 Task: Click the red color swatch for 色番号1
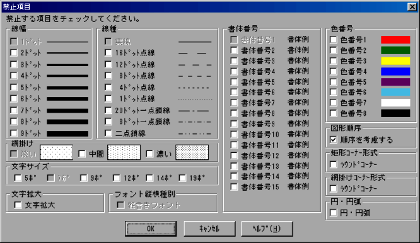click(x=395, y=40)
